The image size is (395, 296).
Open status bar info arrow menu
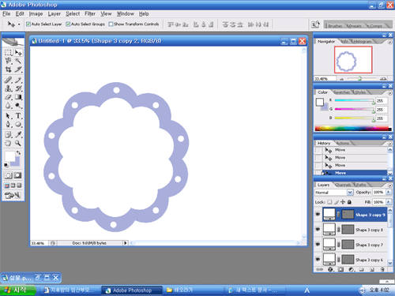tap(126, 243)
